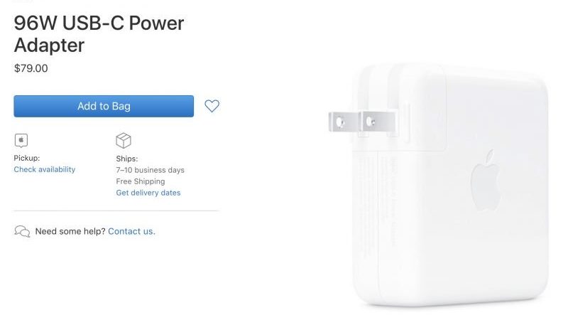The width and height of the screenshot is (568, 320).
Task: Click the chat bubbles help icon
Action: [x=22, y=231]
